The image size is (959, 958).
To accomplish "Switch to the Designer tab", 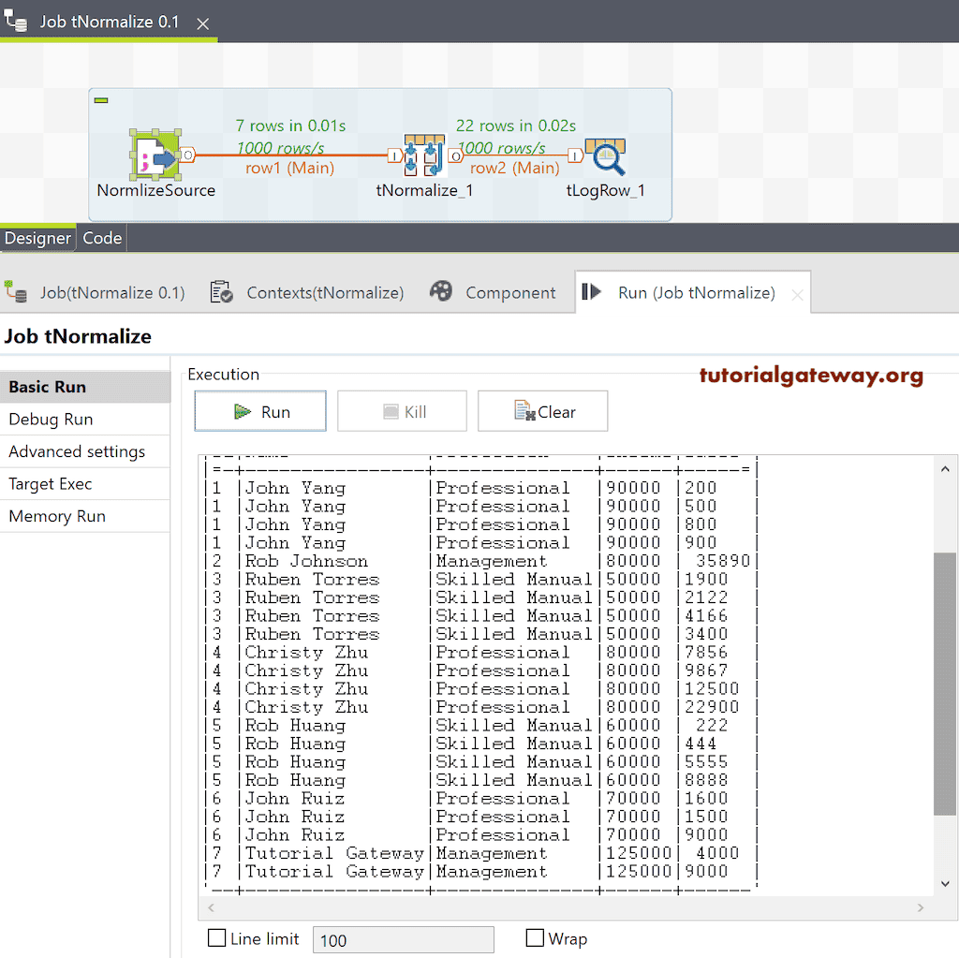I will [37, 238].
